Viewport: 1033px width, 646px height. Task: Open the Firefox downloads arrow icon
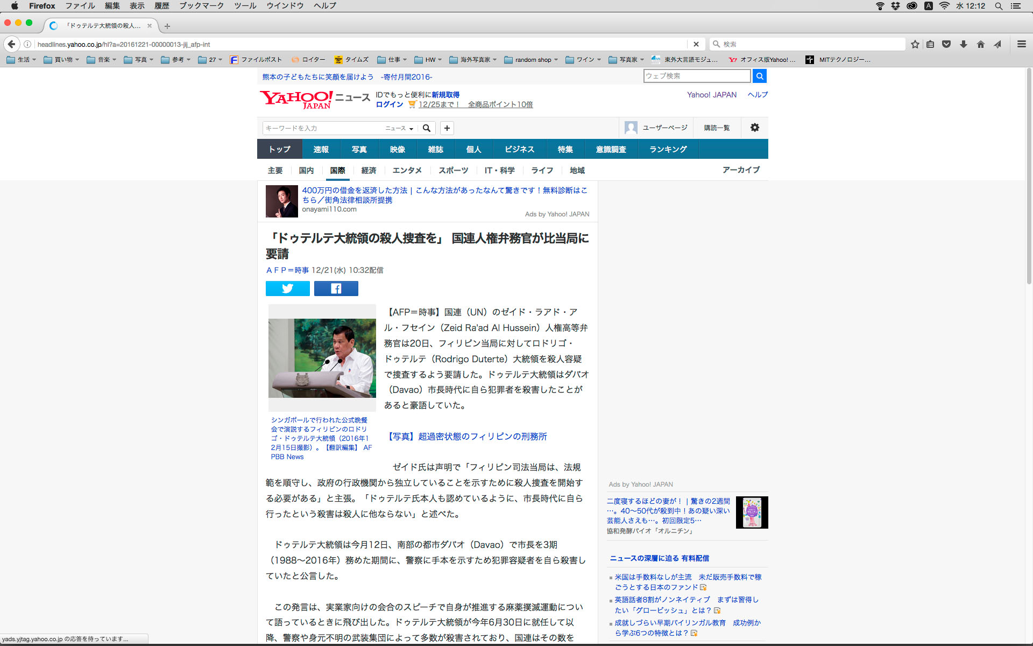coord(964,44)
